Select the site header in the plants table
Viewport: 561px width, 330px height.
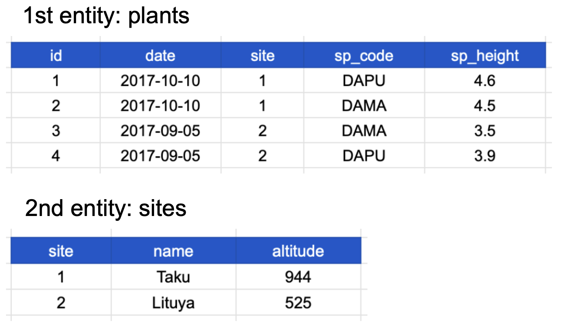262,56
